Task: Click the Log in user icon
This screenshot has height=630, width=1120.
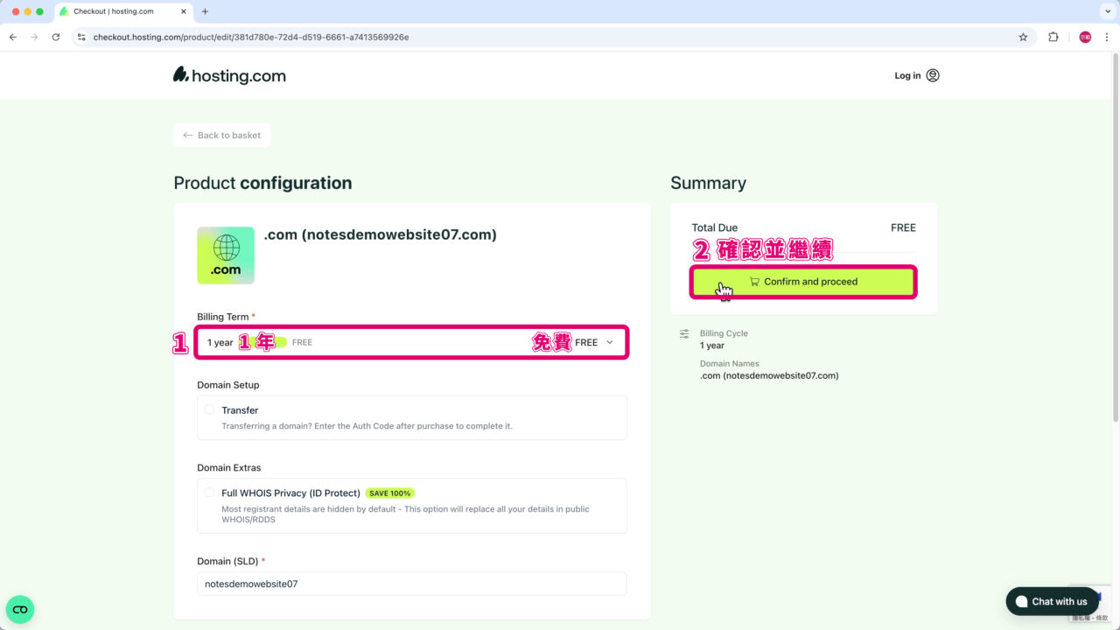Action: coord(933,75)
